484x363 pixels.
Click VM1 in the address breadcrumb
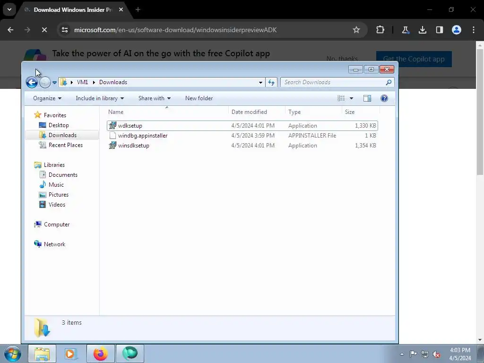point(82,82)
